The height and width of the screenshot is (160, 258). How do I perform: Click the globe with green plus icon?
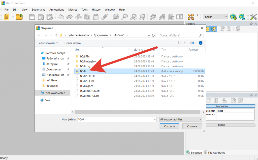[x=233, y=17]
